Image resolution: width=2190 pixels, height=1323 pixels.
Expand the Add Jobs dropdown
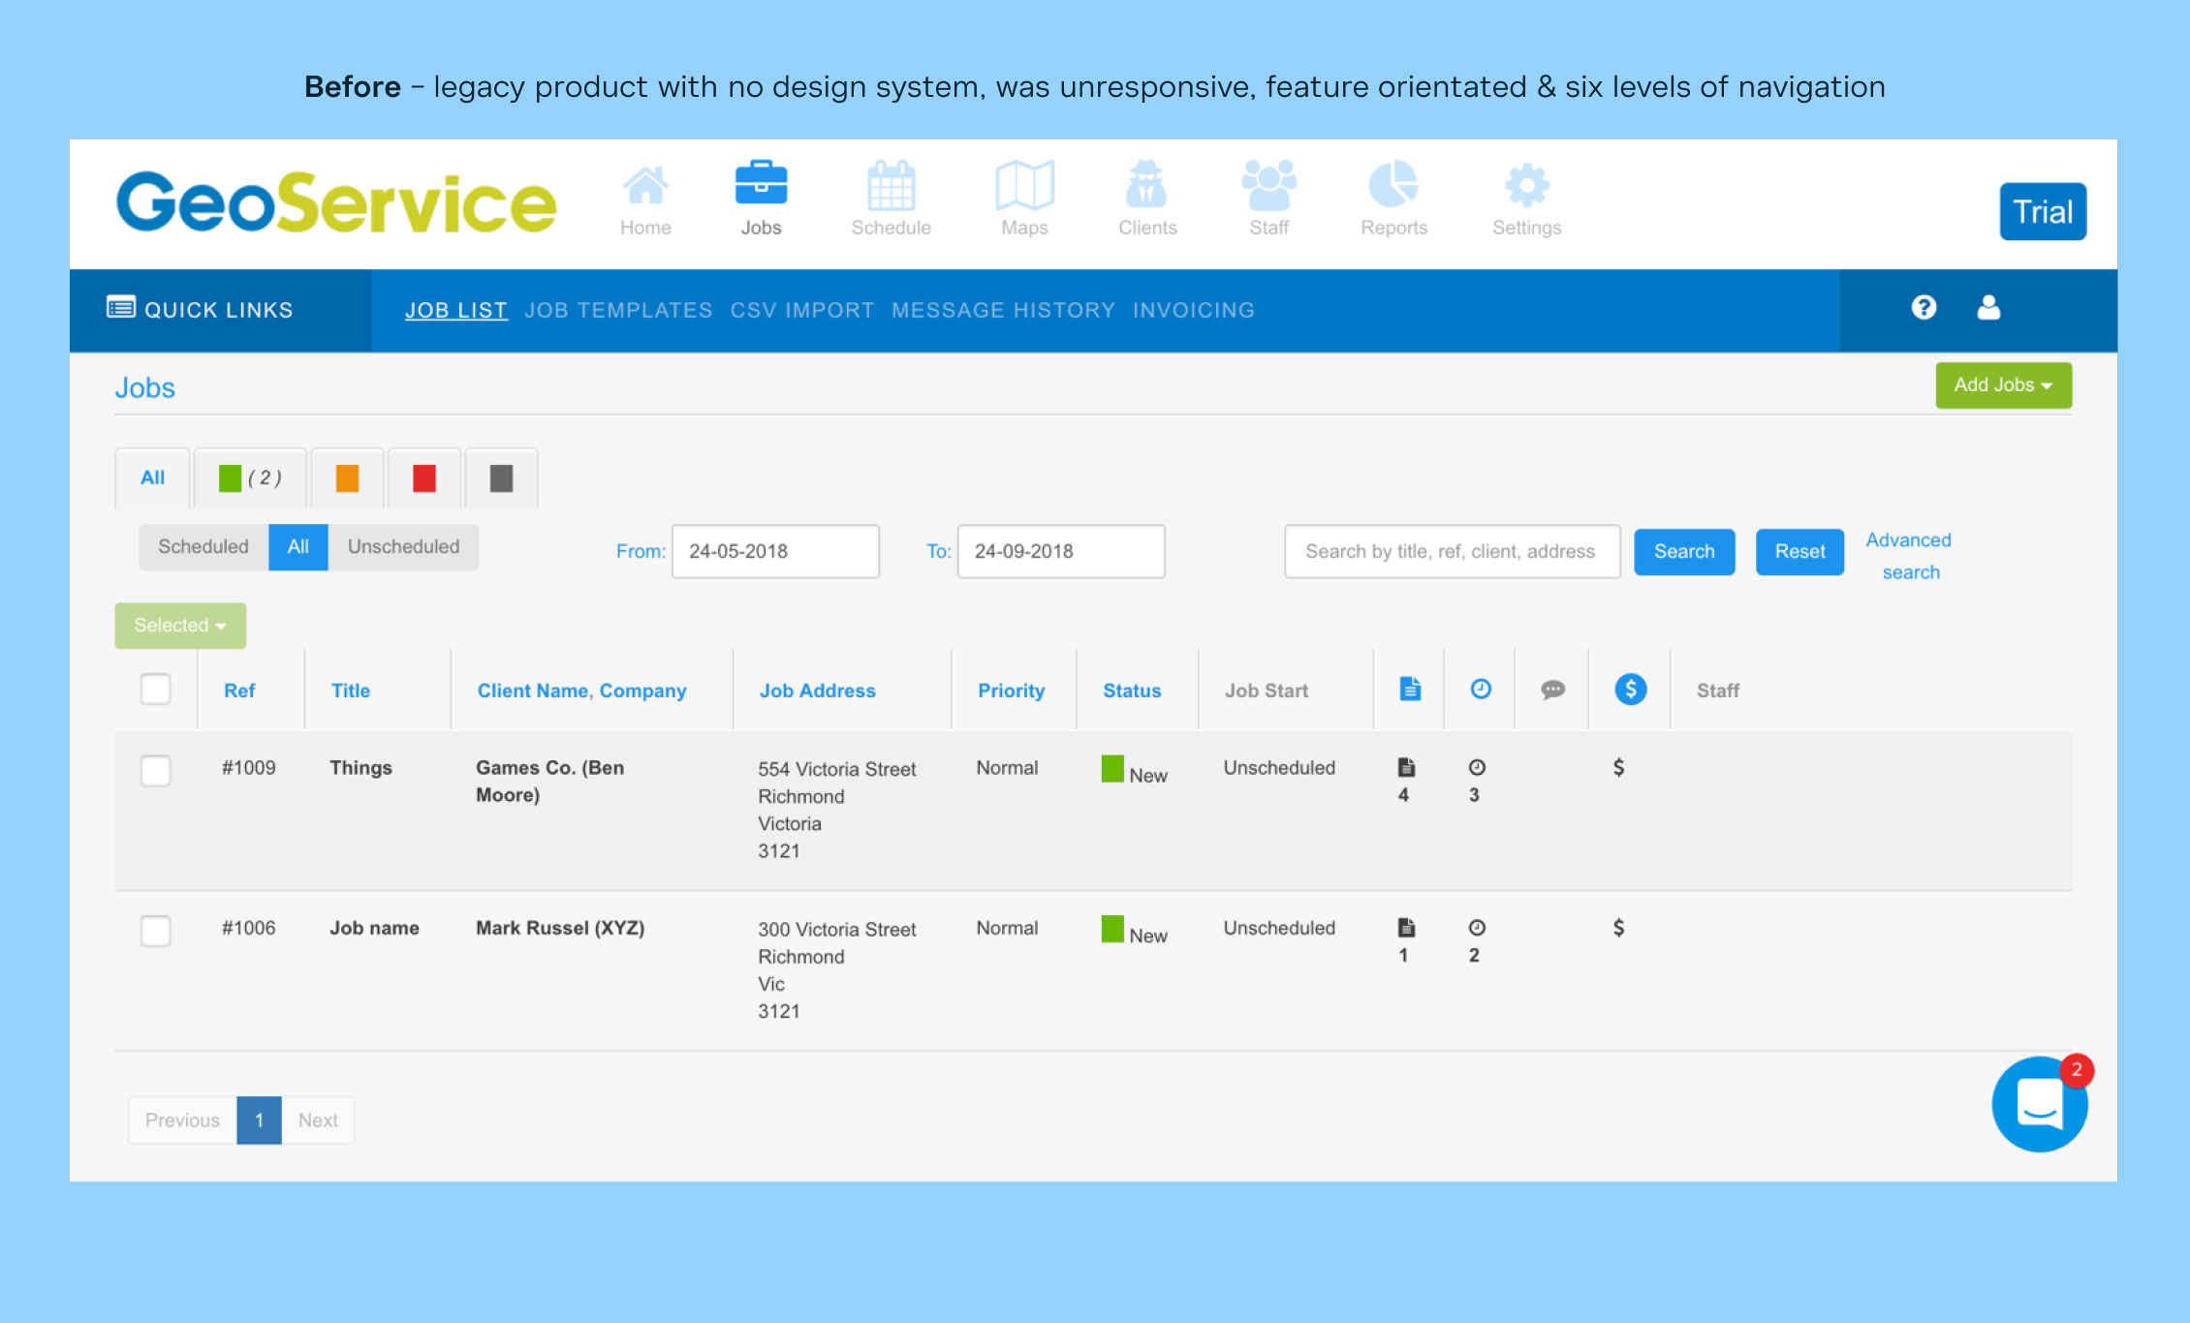click(2003, 385)
